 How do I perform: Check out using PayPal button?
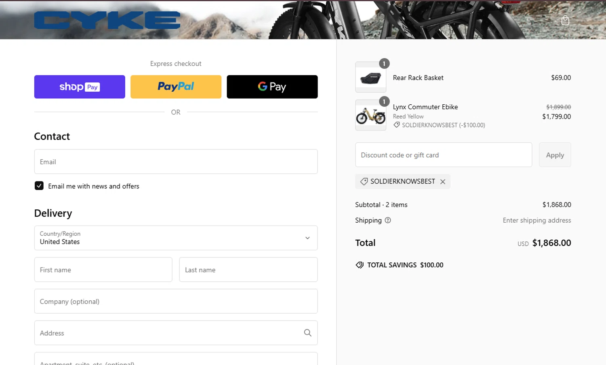[x=176, y=87]
